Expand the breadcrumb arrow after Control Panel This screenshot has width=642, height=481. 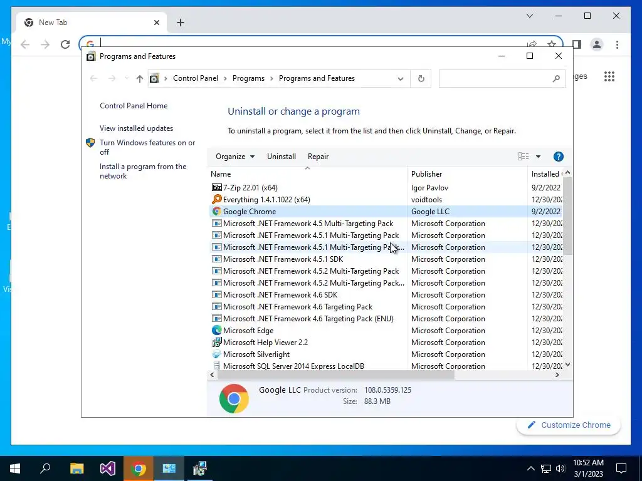click(225, 78)
